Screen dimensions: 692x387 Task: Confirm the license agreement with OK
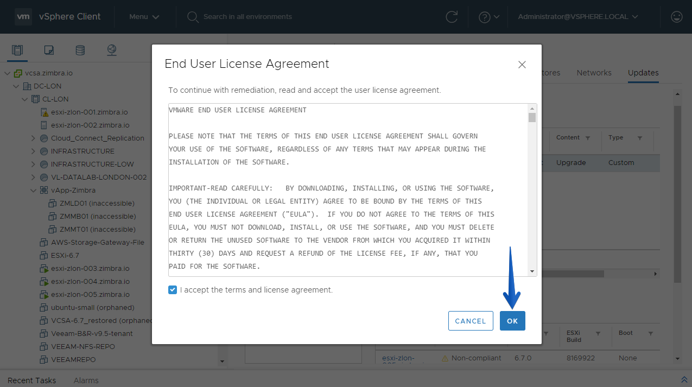coord(512,321)
